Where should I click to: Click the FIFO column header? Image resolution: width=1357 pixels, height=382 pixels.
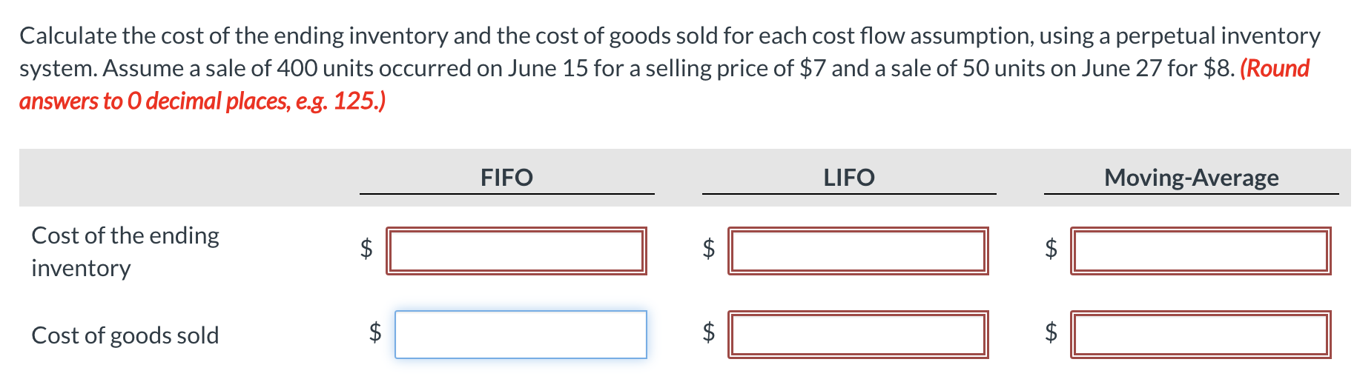(x=506, y=178)
